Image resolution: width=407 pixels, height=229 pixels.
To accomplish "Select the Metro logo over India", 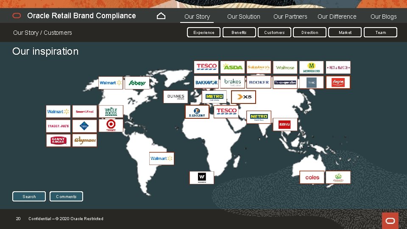I will click(259, 117).
